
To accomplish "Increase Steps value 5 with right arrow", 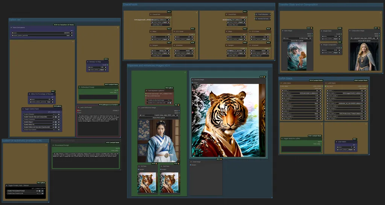I will coord(169,37).
